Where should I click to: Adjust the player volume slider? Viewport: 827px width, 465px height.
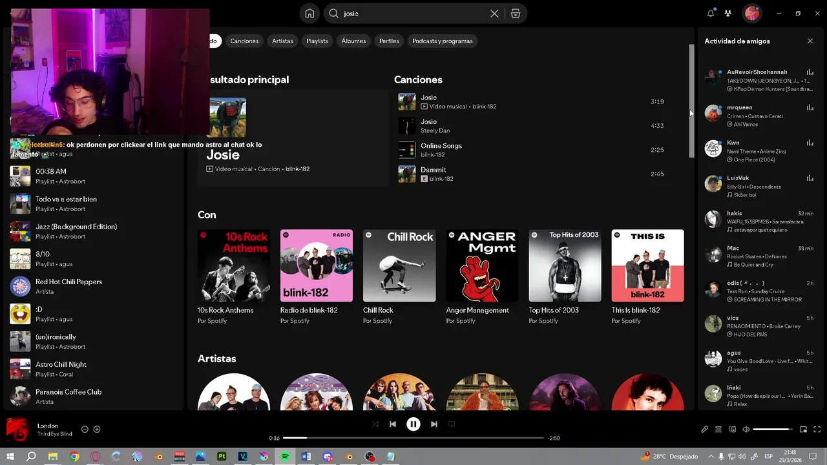772,429
